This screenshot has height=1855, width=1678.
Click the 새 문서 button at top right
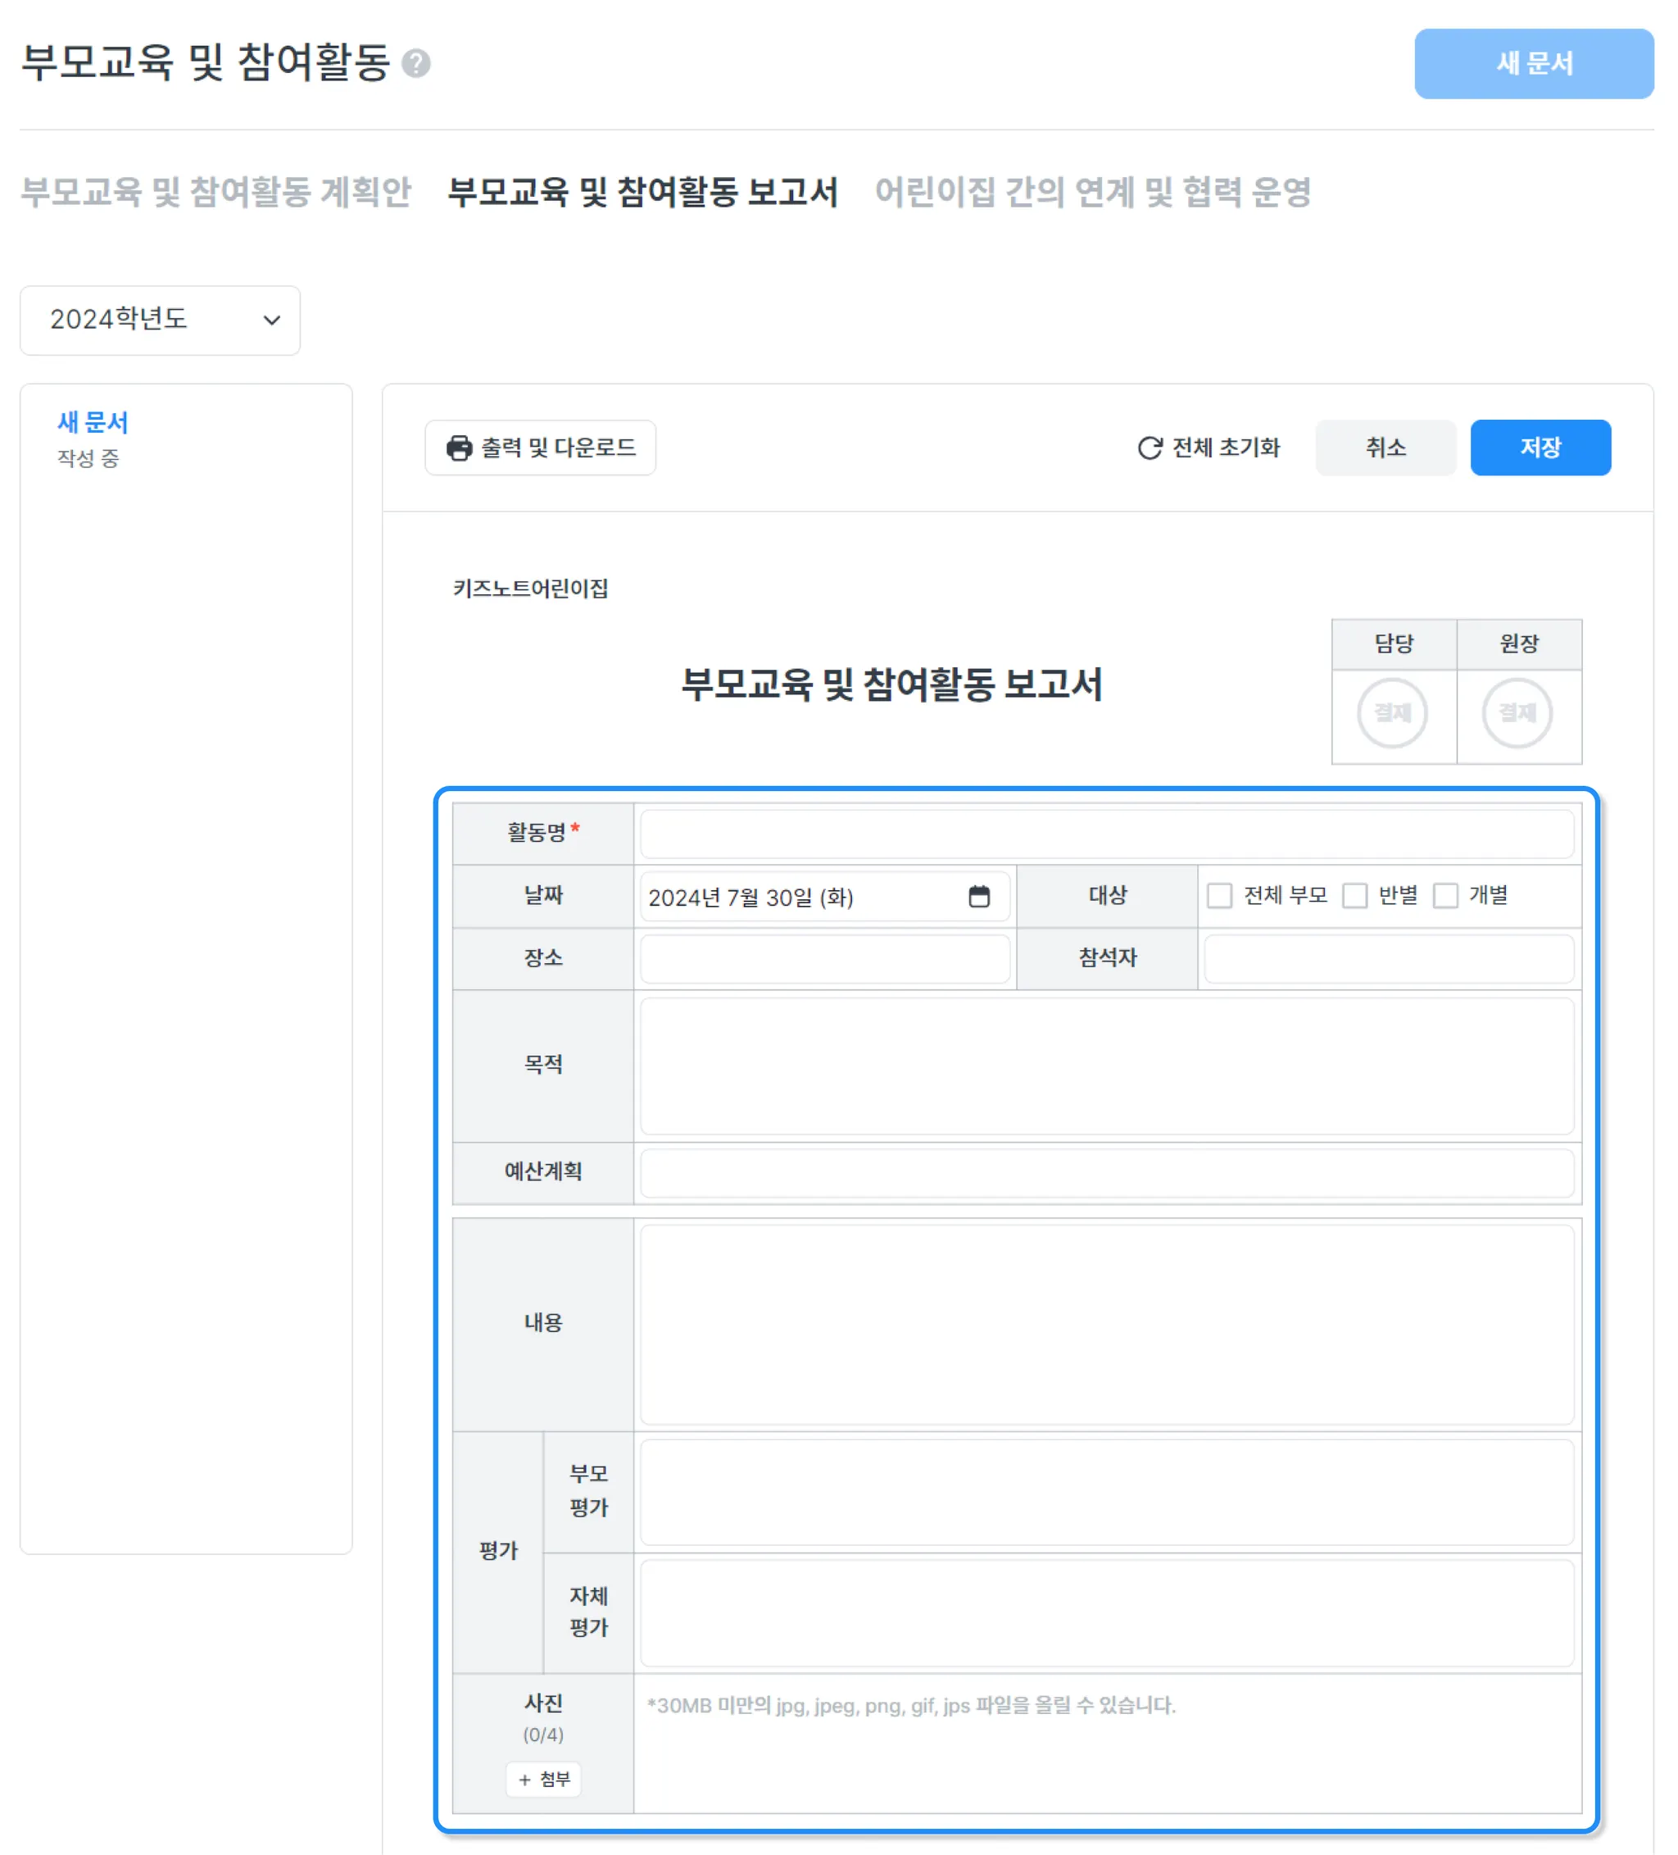[1534, 63]
